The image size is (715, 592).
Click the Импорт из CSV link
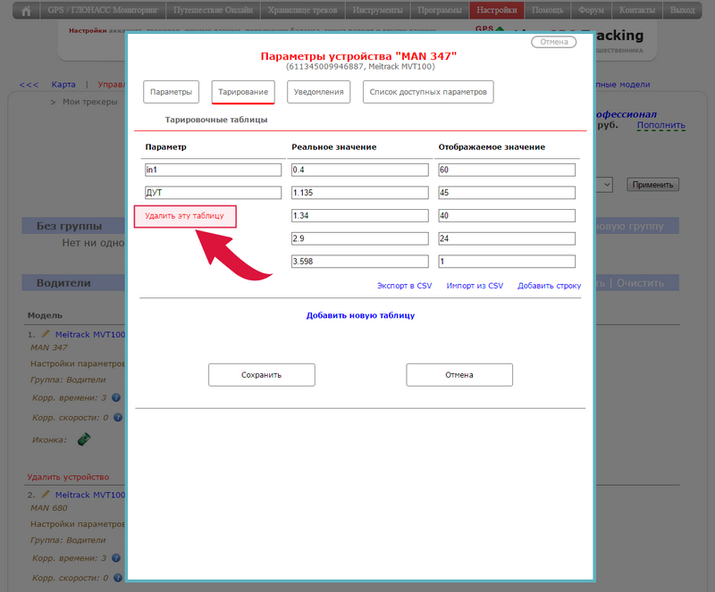475,286
